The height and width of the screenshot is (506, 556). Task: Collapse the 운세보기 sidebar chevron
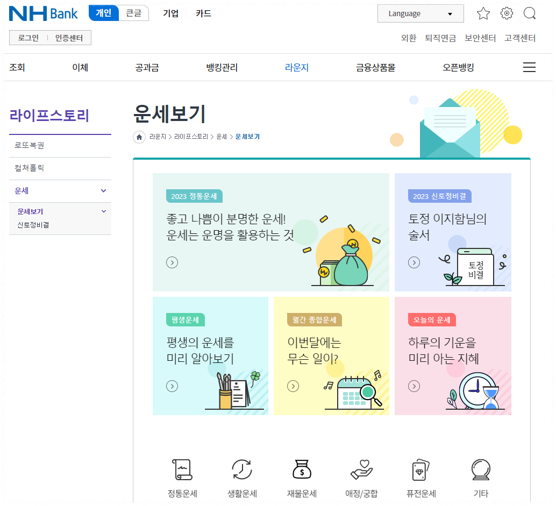tap(104, 211)
